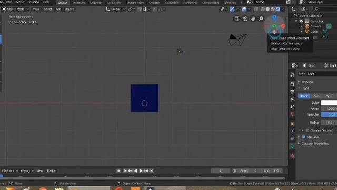Open the Physics properties tab
Viewport: 337px width, 190px height.
tap(292, 131)
